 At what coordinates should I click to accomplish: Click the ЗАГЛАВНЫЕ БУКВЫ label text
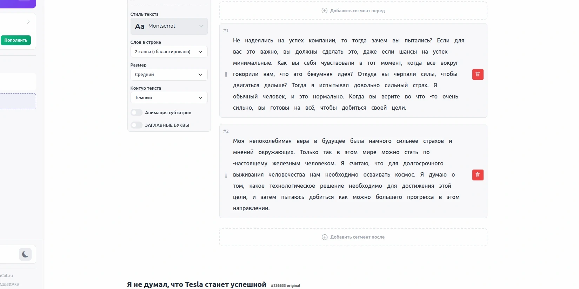(167, 125)
